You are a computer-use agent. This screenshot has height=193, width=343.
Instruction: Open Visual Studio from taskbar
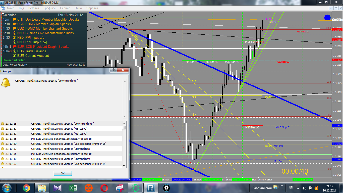tap(57, 188)
